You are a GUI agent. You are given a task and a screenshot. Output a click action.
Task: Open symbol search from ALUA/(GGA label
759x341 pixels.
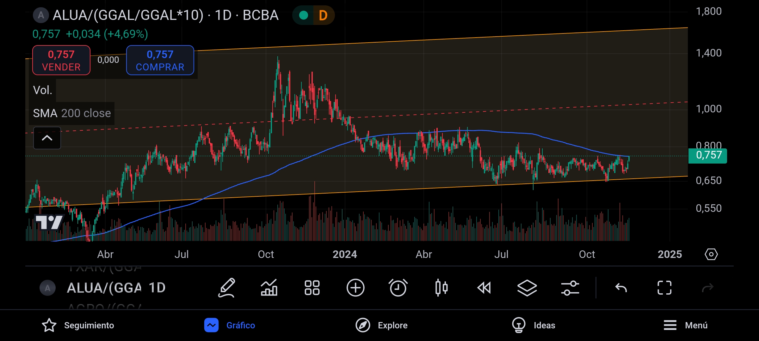[104, 288]
